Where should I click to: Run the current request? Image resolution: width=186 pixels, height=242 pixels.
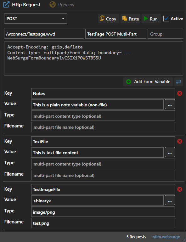coord(151,19)
